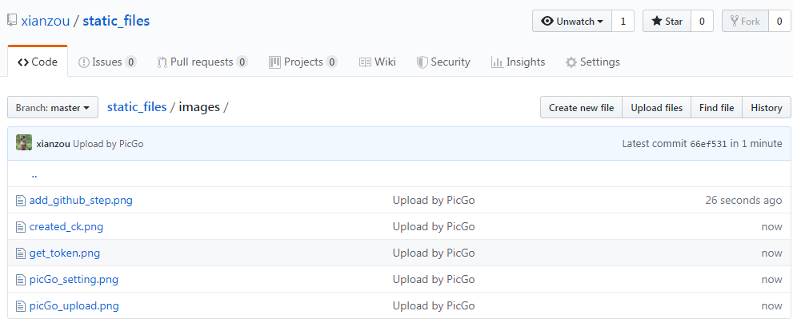Click the file icon beside get_token.png
The height and width of the screenshot is (323, 793).
click(22, 253)
